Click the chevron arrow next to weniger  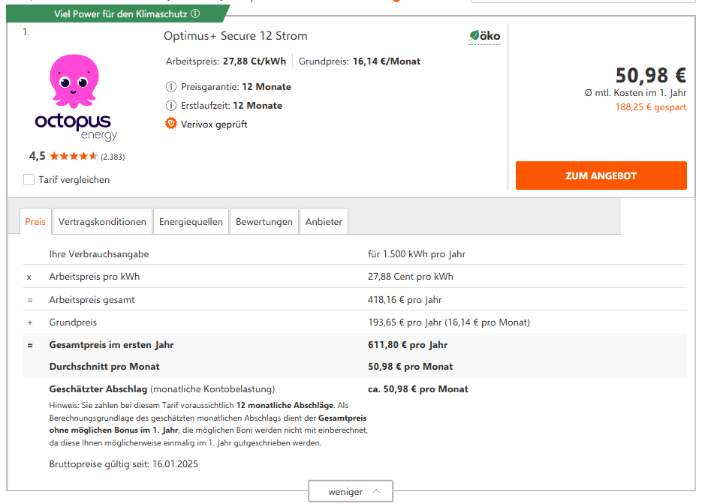point(376,492)
